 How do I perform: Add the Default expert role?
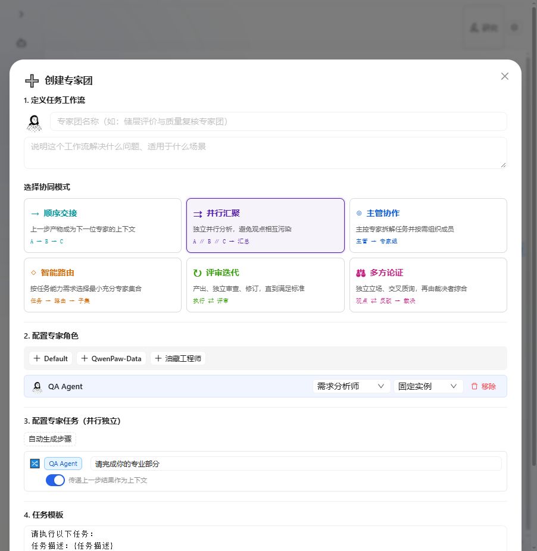pos(51,358)
